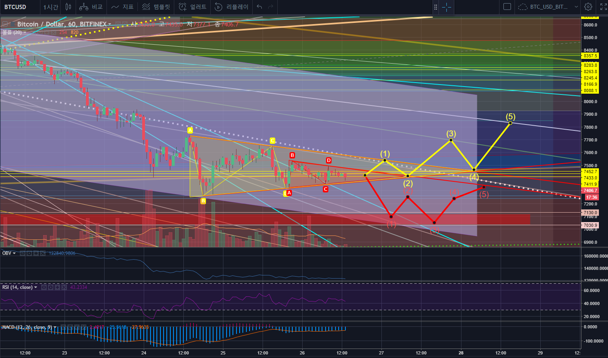Viewport: 608px width, 358px height.
Task: Select the yellow (3) wave label
Action: [451, 134]
